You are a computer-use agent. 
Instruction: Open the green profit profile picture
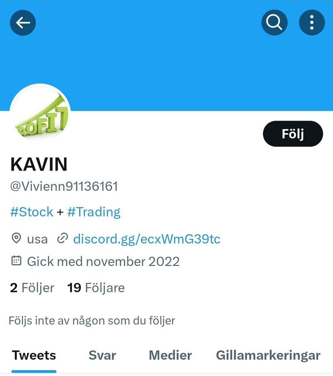click(x=40, y=114)
